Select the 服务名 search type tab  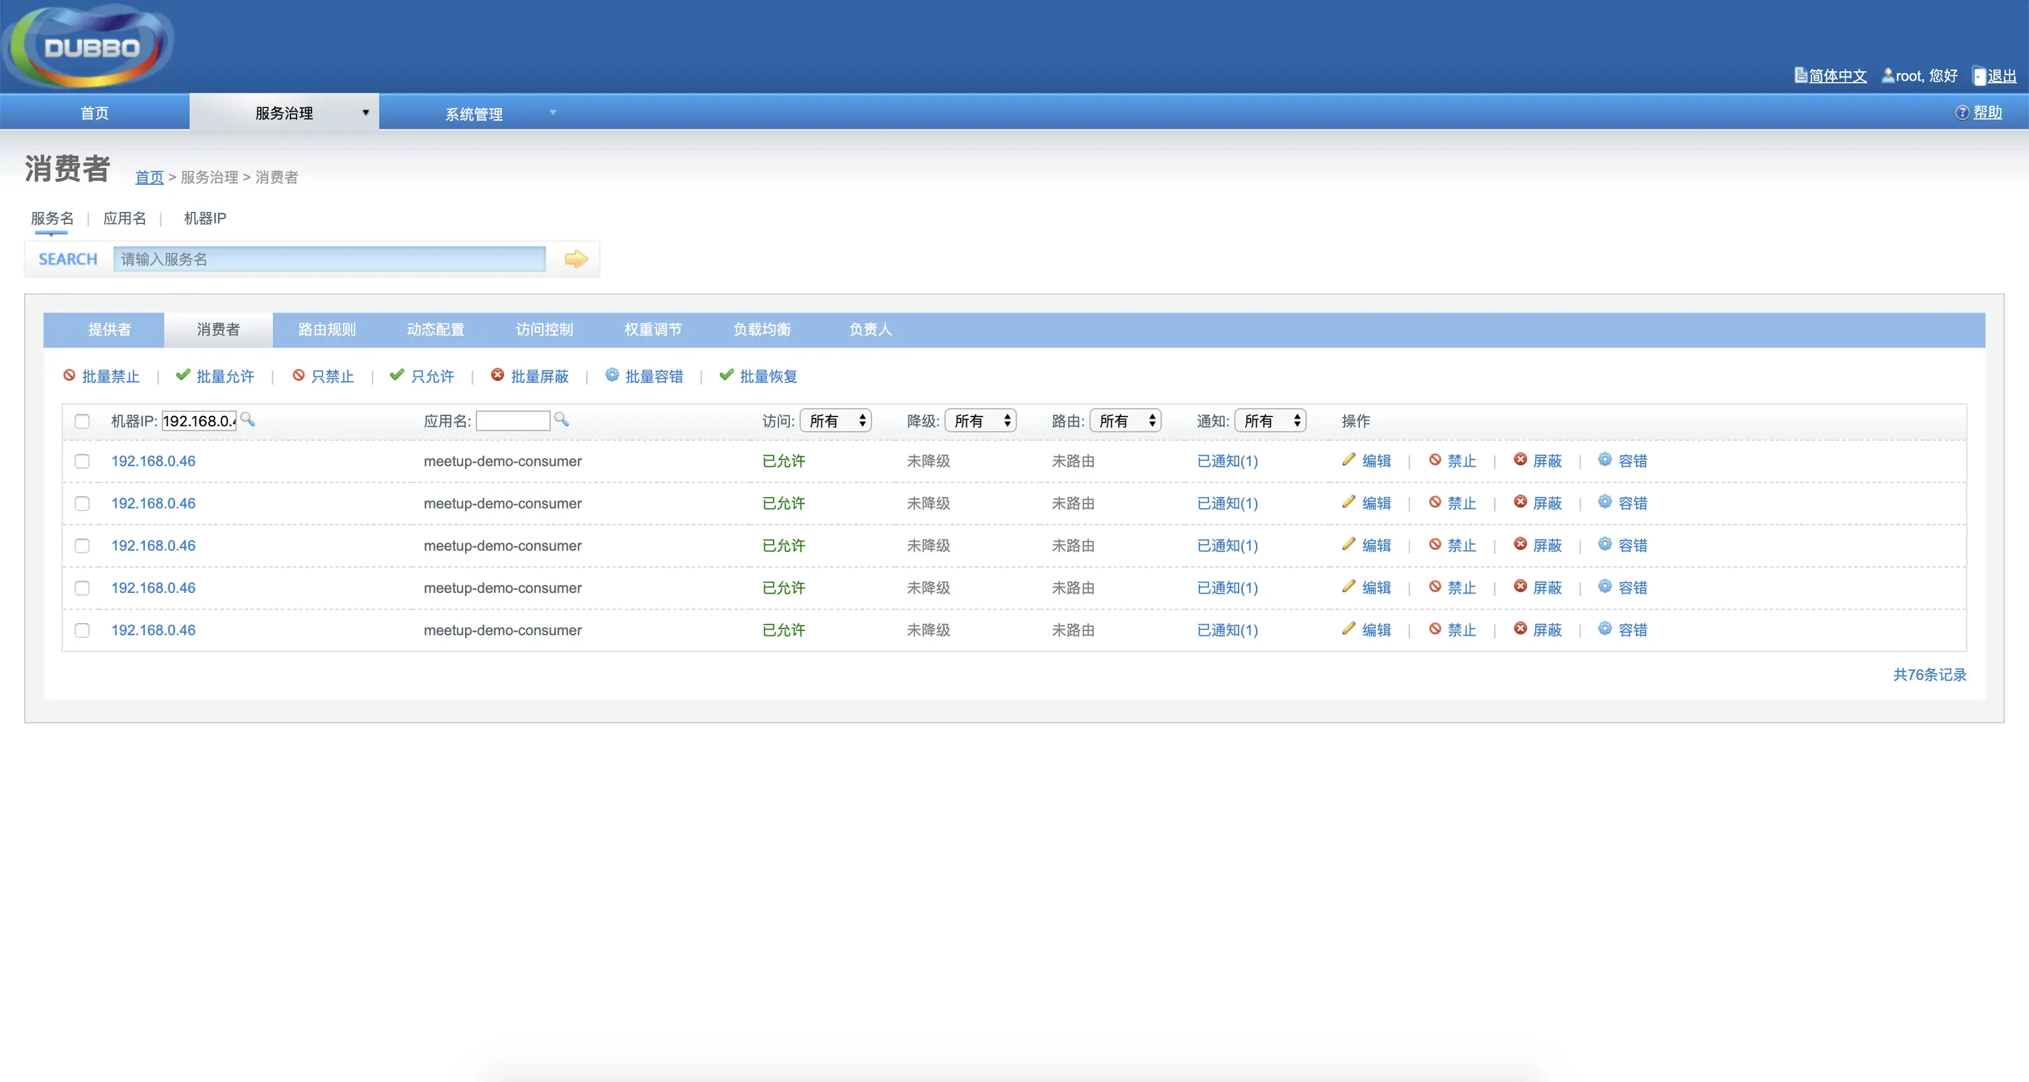point(52,218)
